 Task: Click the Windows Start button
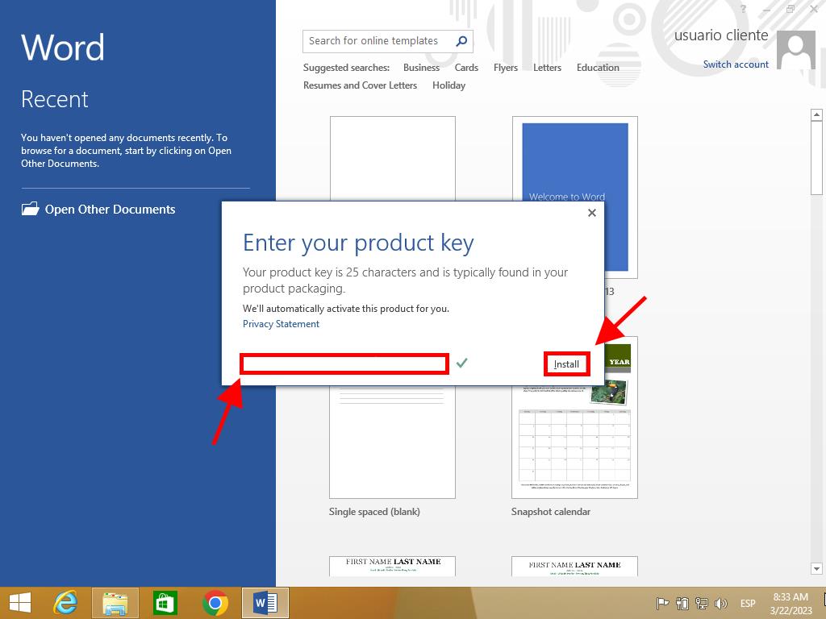[x=19, y=603]
